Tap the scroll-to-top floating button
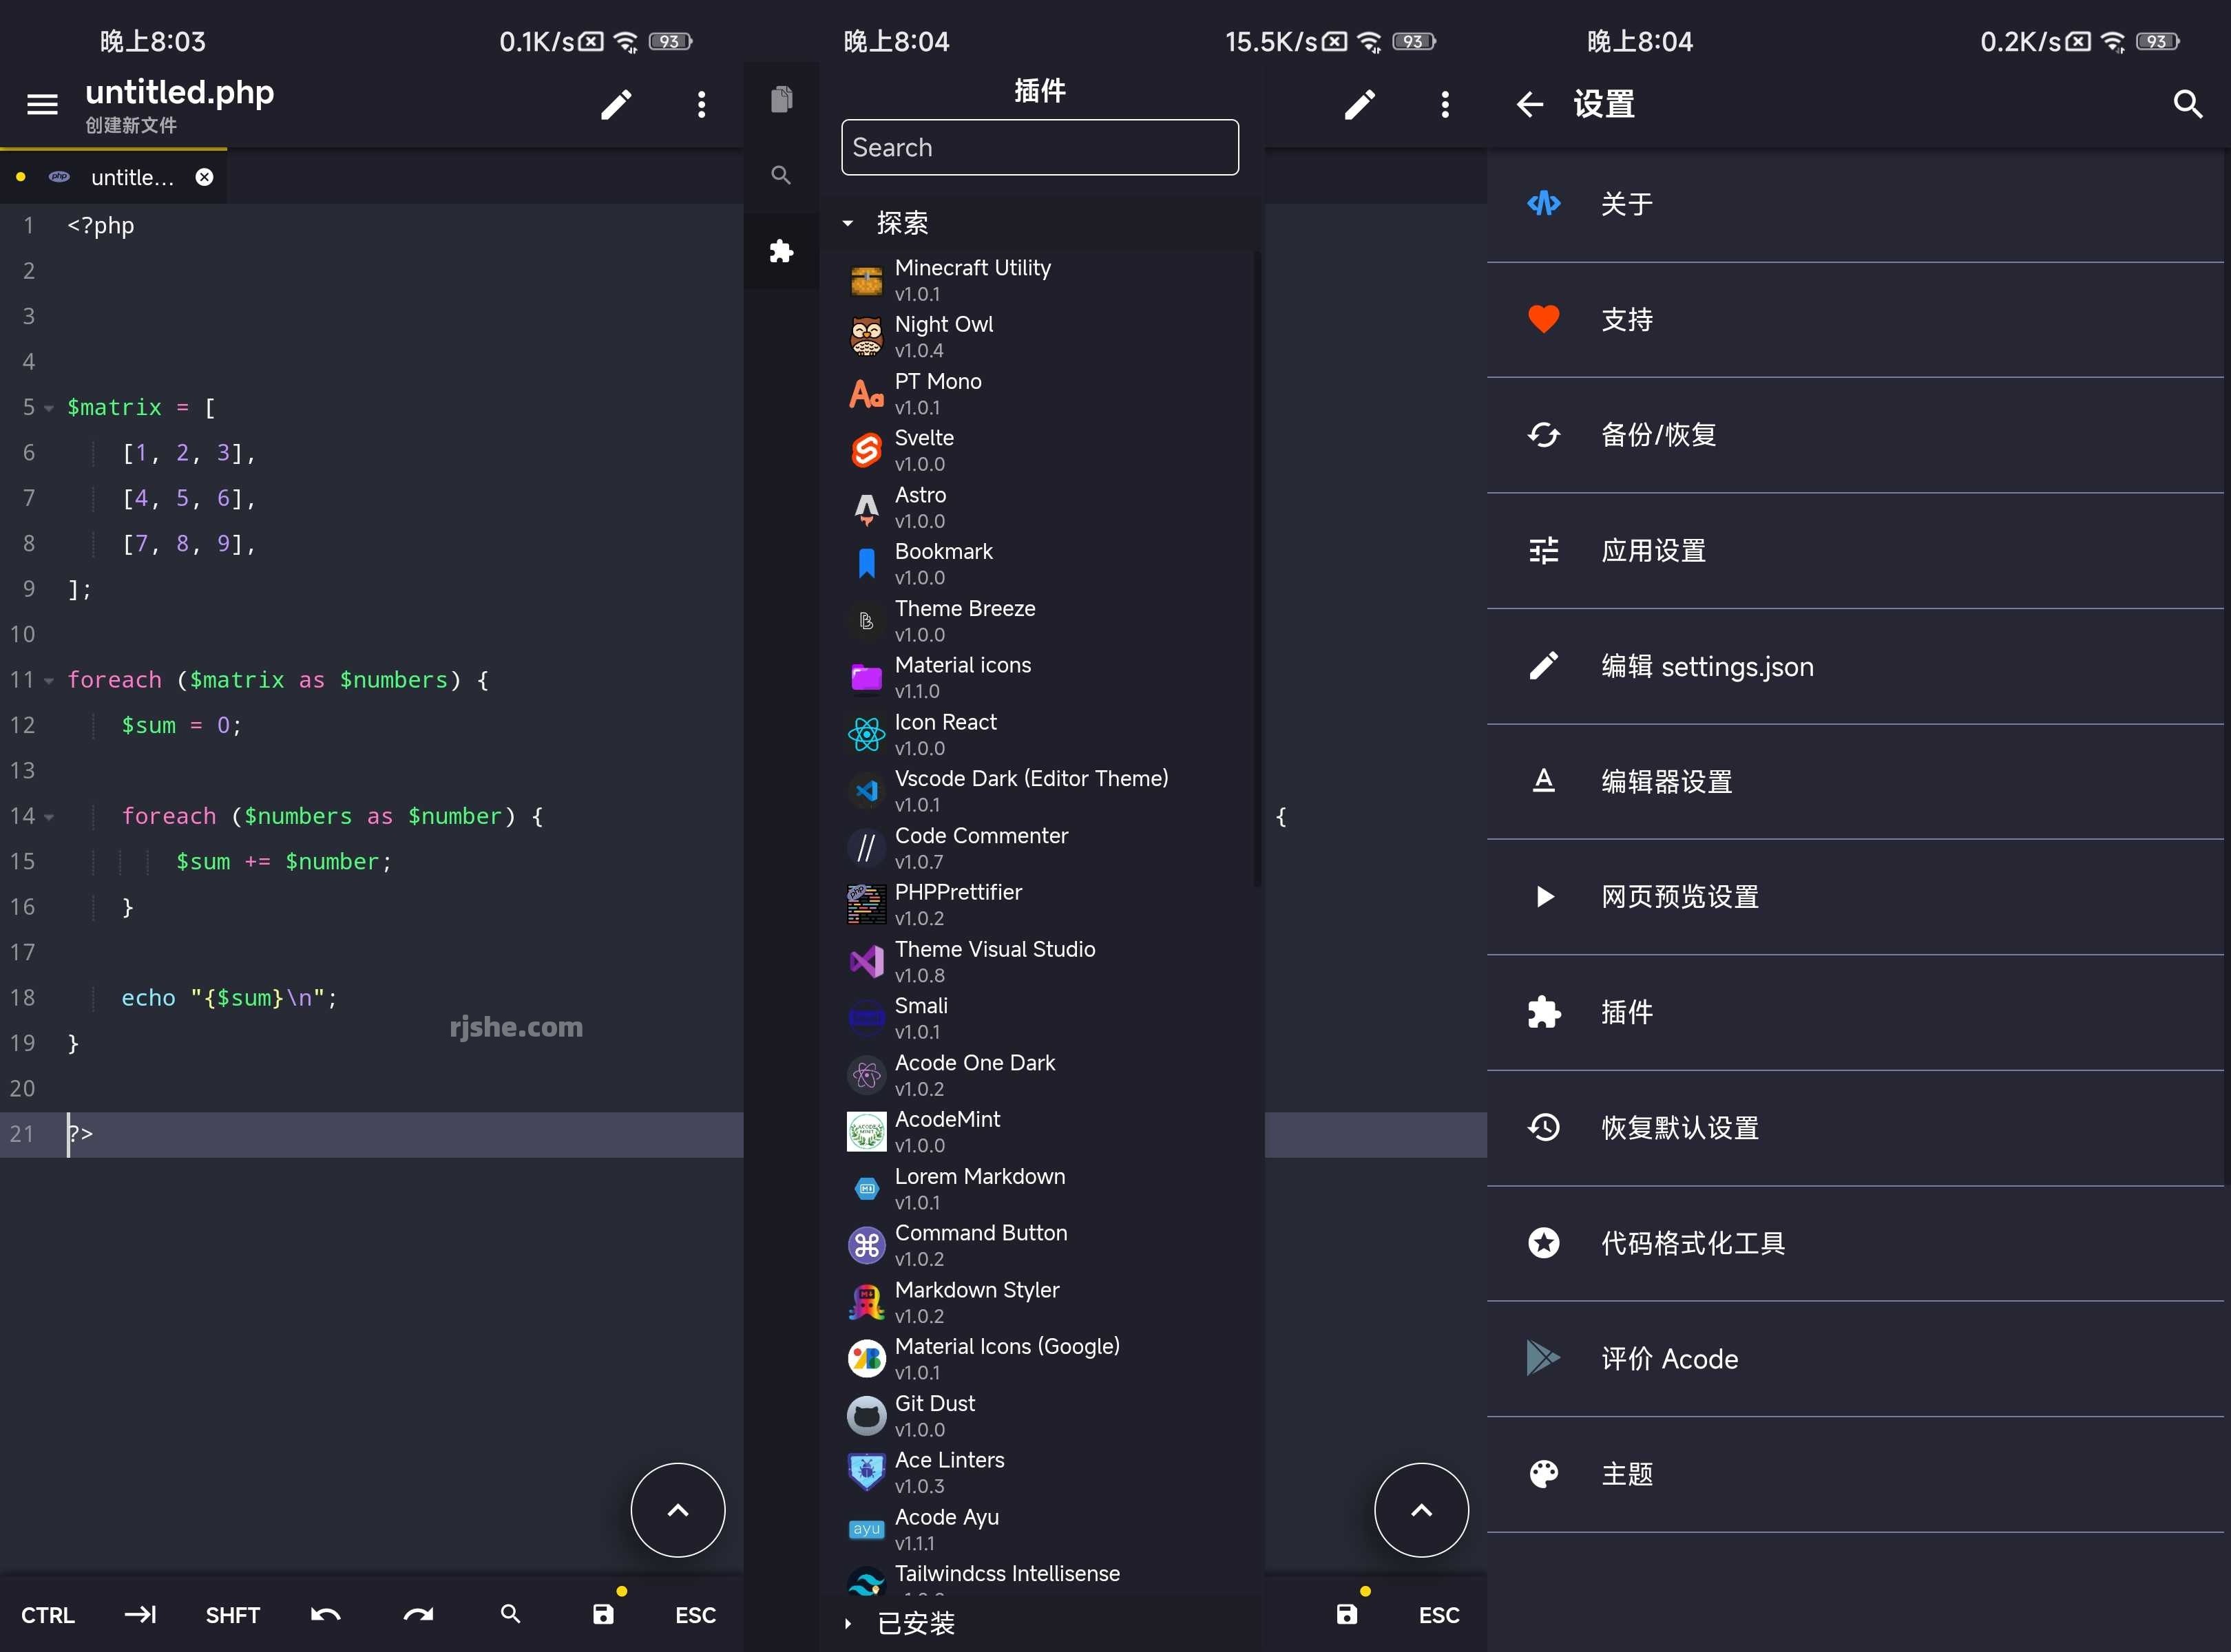This screenshot has height=1652, width=2231. click(x=678, y=1510)
